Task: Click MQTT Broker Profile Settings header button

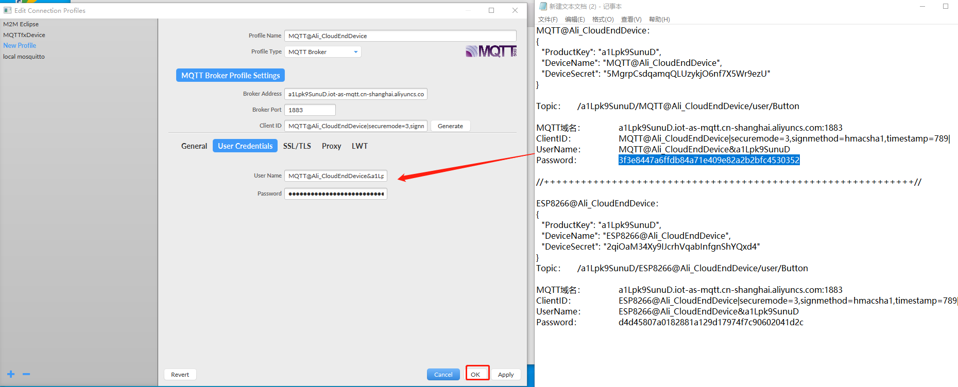Action: [230, 75]
